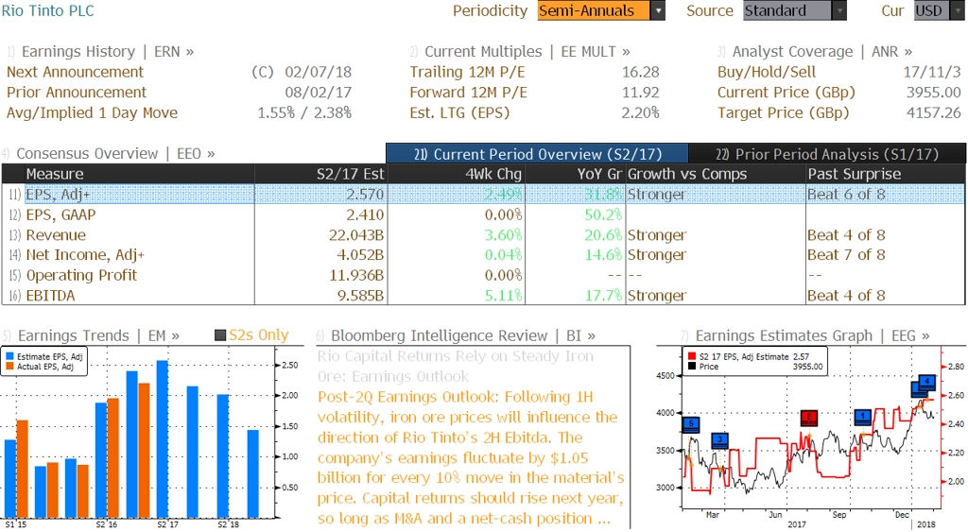The height and width of the screenshot is (532, 968).
Task: Click the blue marker 3 on graph
Action: point(719,440)
